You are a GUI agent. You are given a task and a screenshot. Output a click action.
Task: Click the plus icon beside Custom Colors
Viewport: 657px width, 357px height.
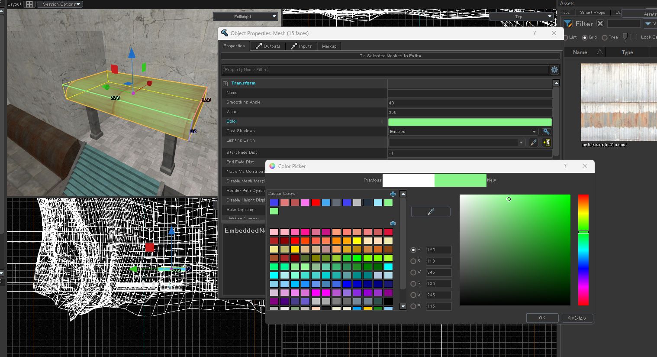[x=393, y=194]
